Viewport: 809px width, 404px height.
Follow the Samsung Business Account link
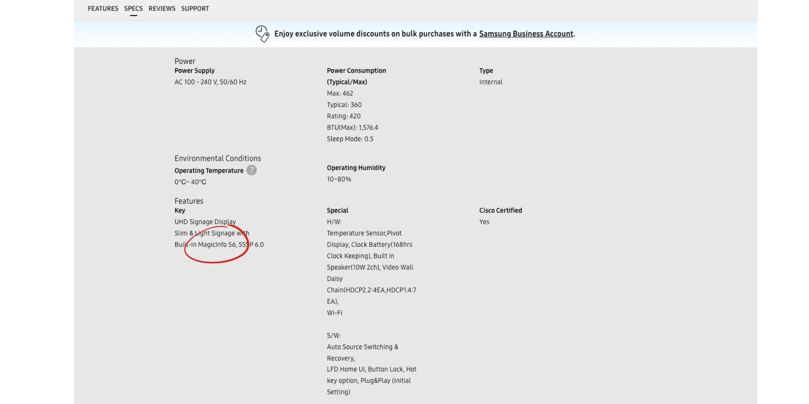526,34
